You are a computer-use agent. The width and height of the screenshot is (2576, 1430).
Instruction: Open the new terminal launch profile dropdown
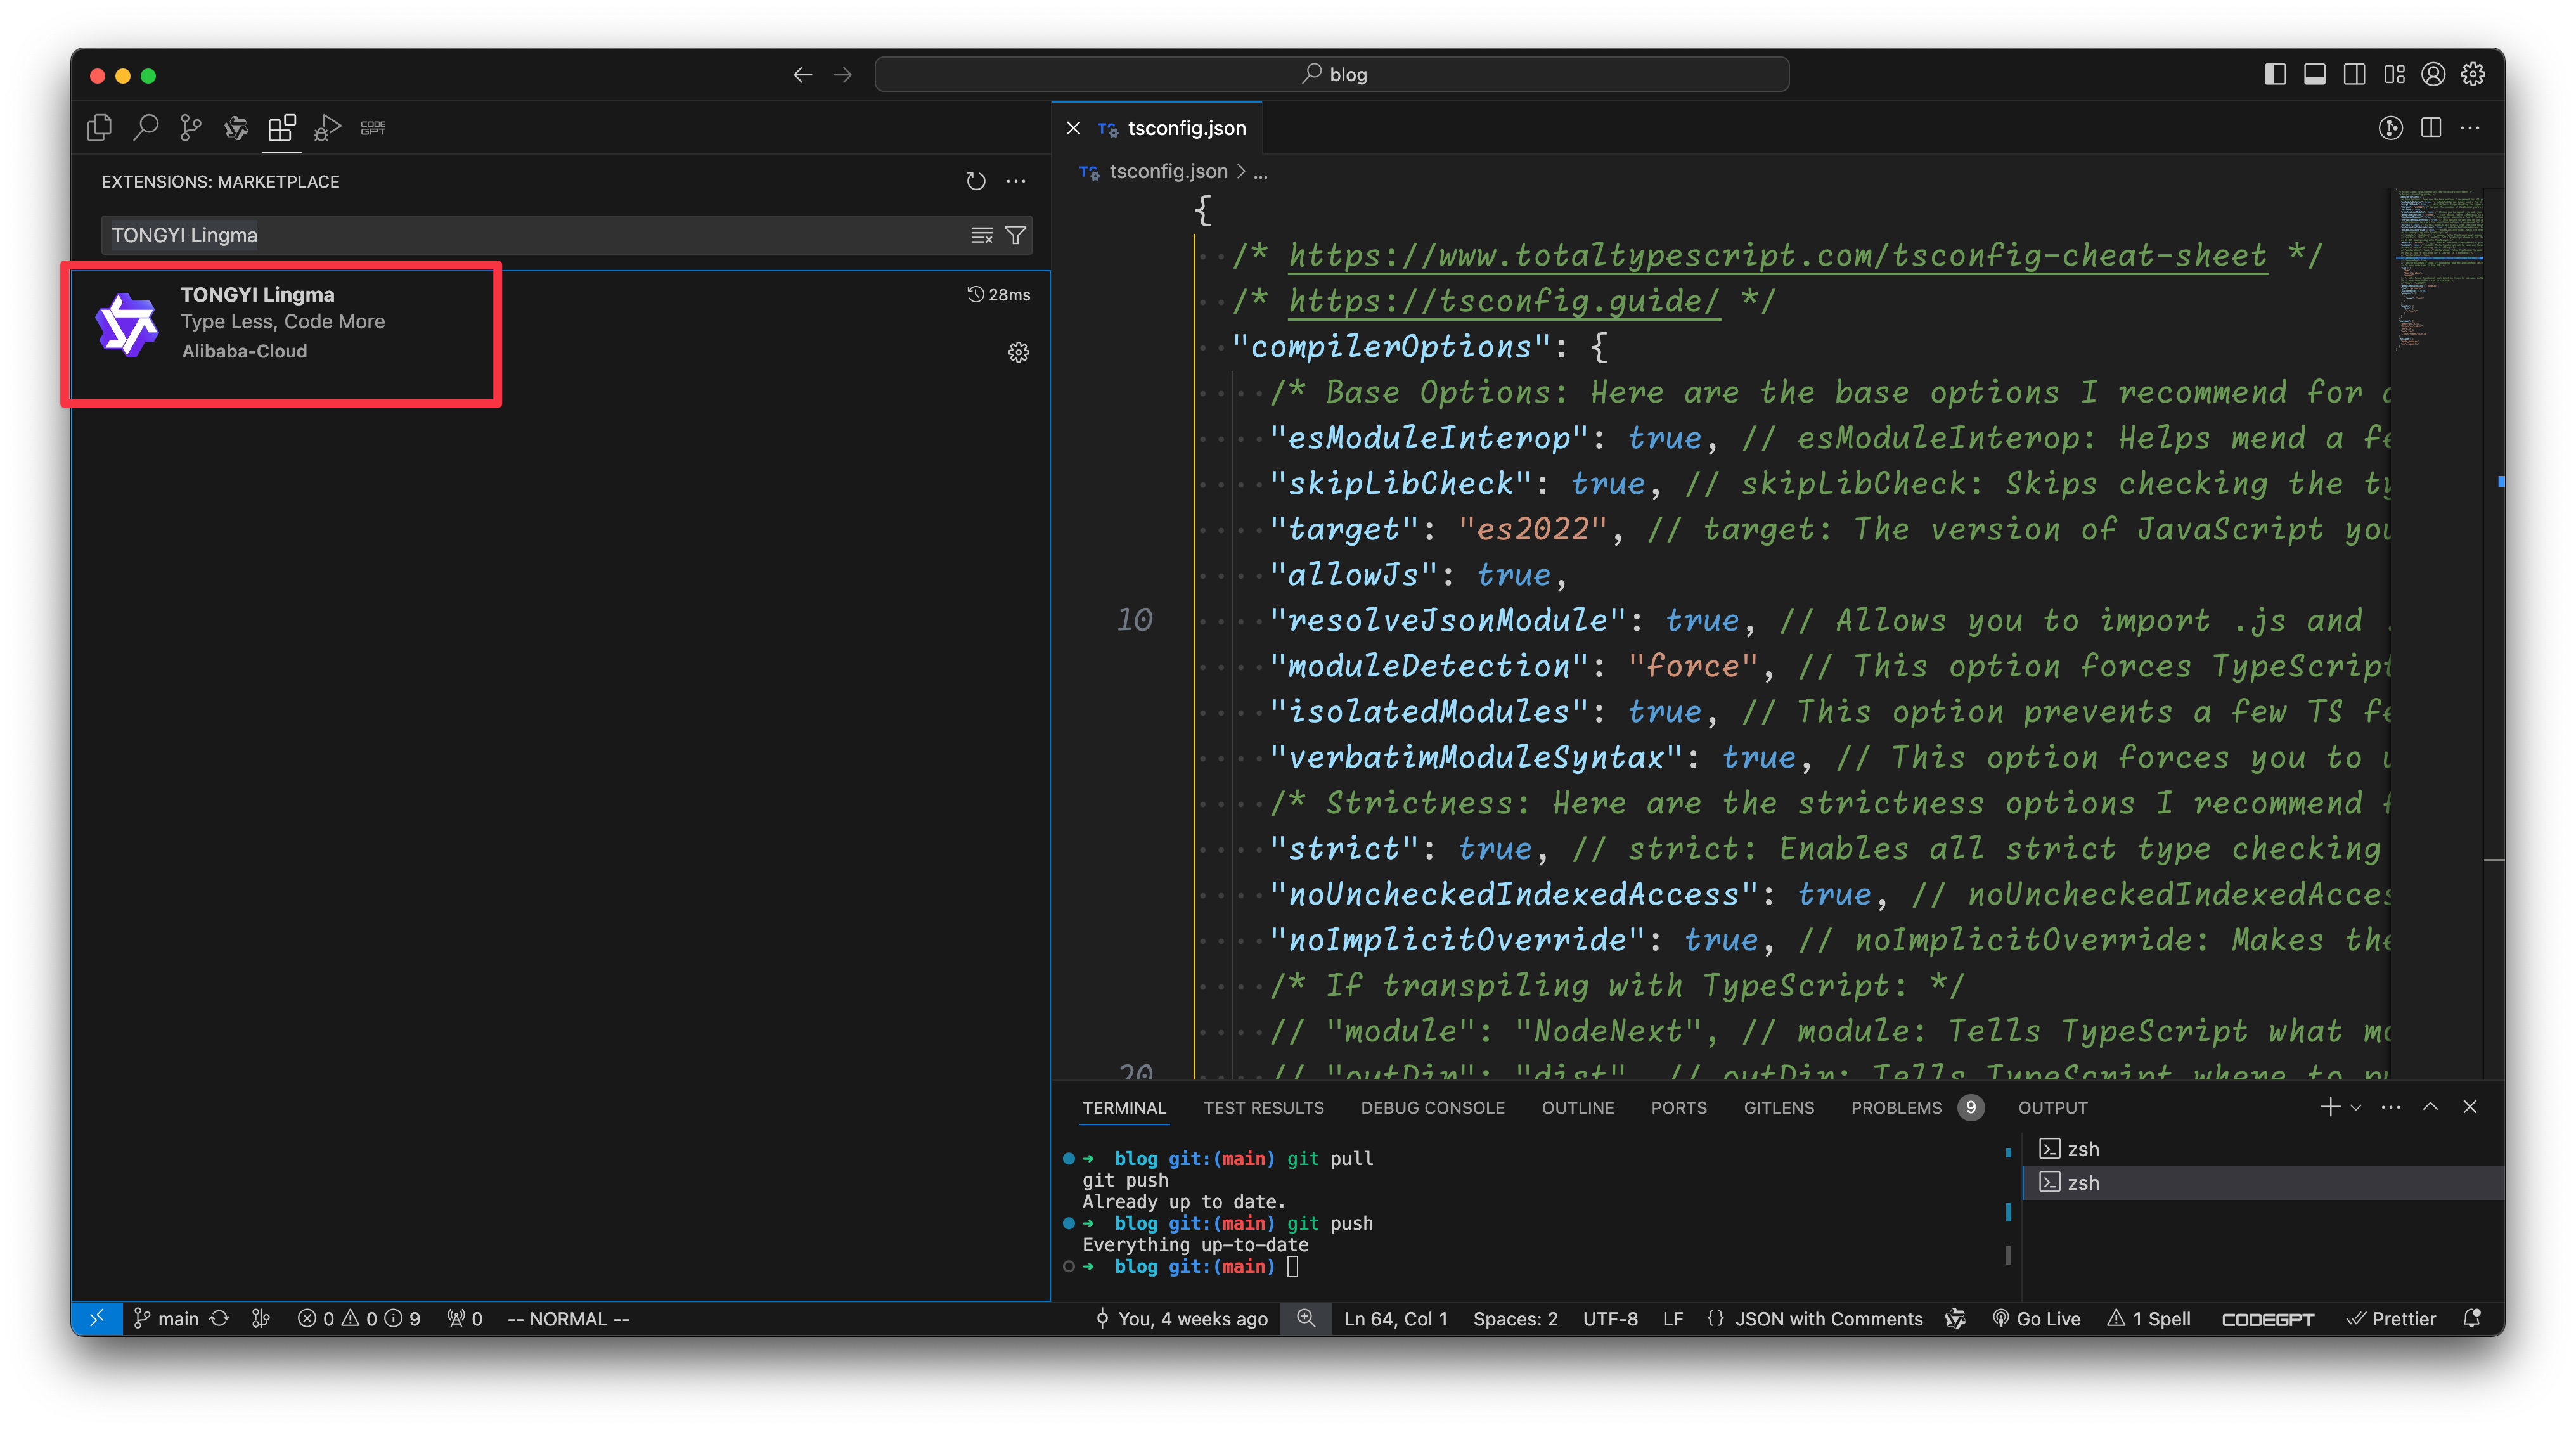(2357, 1107)
